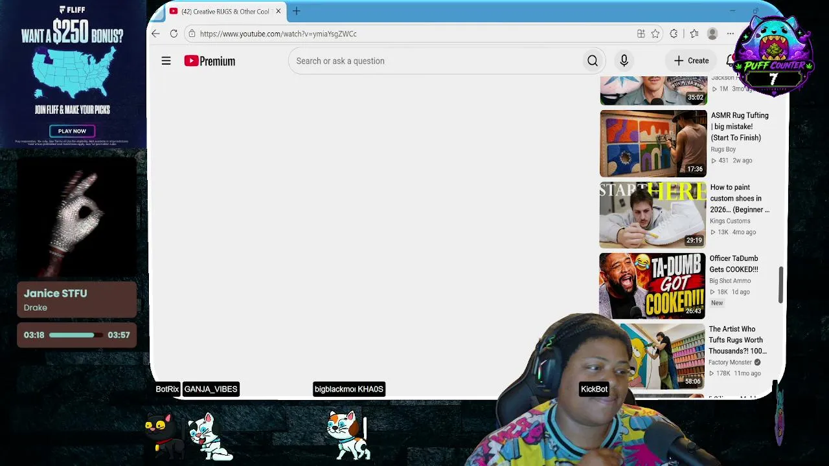
Task: Open the favorites list icon in browser toolbar
Action: click(694, 34)
